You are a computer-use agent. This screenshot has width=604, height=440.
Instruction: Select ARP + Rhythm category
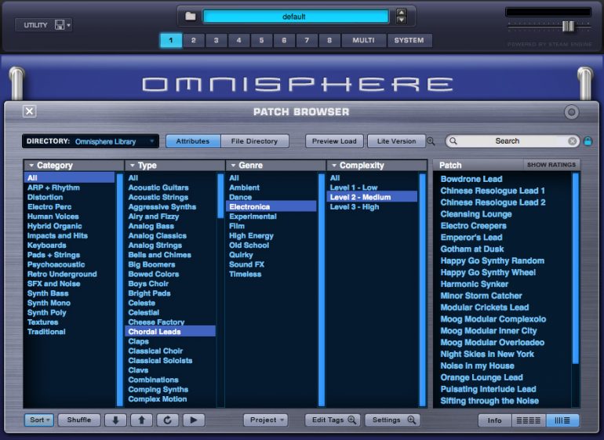53,187
